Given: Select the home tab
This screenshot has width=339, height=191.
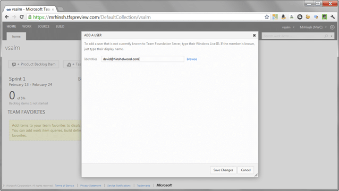Looking at the screenshot, I should click(16, 37).
